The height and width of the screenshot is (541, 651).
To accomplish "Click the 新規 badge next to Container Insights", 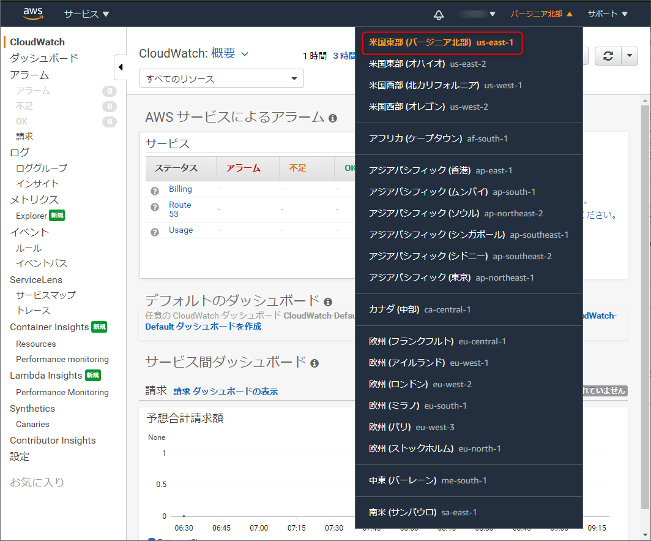I will 99,327.
